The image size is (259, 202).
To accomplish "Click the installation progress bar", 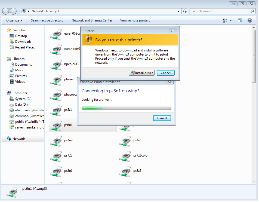I will coord(126,108).
